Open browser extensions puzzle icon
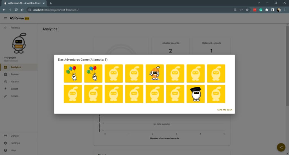289x155 pixels. [267, 10]
